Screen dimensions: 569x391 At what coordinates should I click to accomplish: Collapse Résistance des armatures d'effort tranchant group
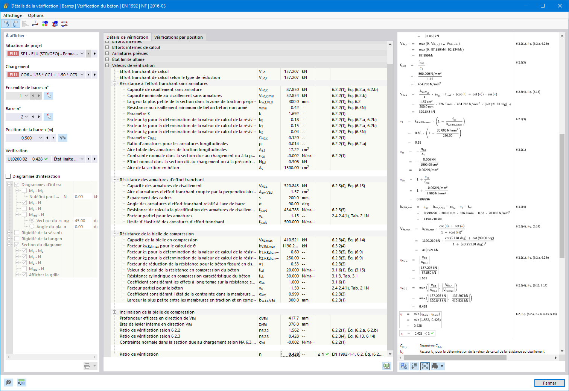pos(115,180)
